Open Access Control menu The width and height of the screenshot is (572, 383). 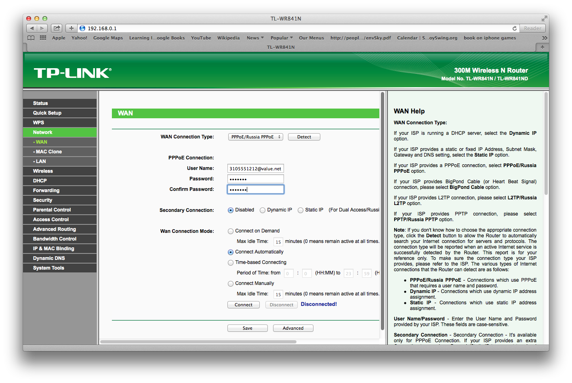[x=60, y=220]
